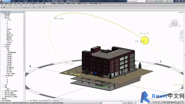Click the 上午 10:00 label above the sun
This screenshot has width=185, height=104.
144,33
